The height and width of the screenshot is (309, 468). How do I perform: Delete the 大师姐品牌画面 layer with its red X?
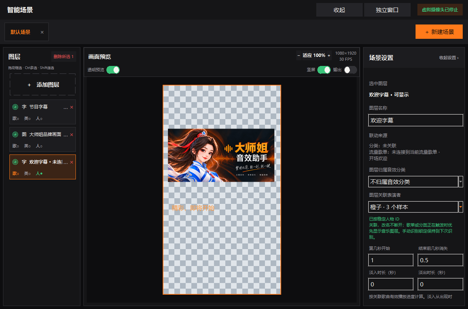[x=72, y=135]
